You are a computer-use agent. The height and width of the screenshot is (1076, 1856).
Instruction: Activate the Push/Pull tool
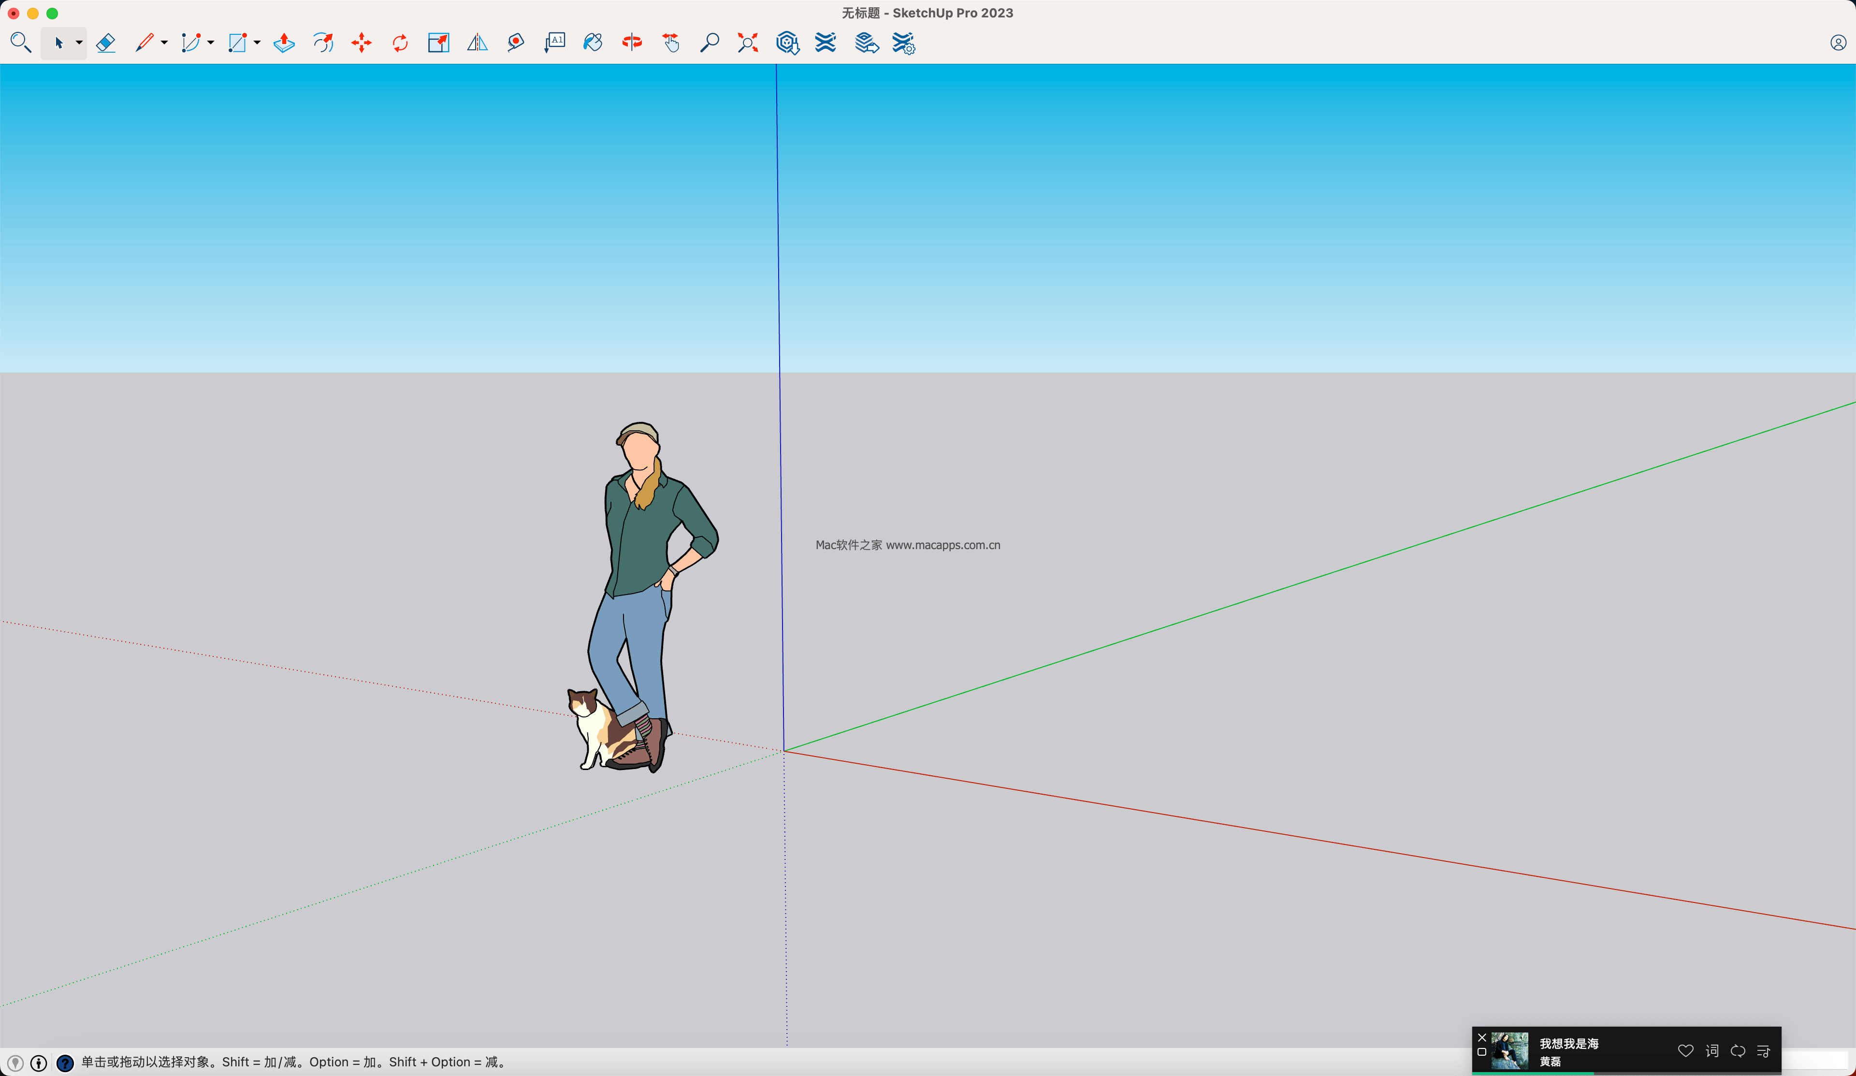coord(284,43)
